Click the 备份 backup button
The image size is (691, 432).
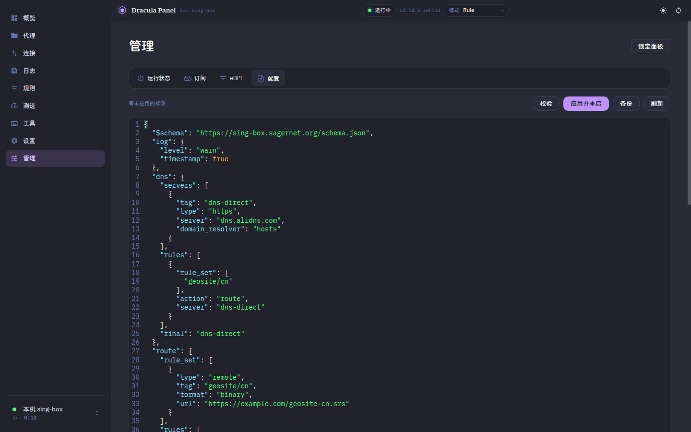[x=626, y=104]
